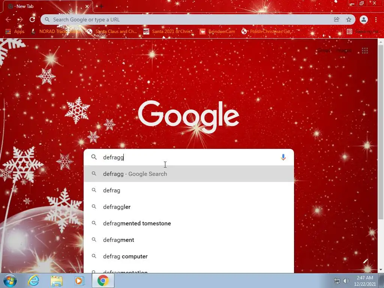Click the Customize this page pencil icon

(x=365, y=261)
